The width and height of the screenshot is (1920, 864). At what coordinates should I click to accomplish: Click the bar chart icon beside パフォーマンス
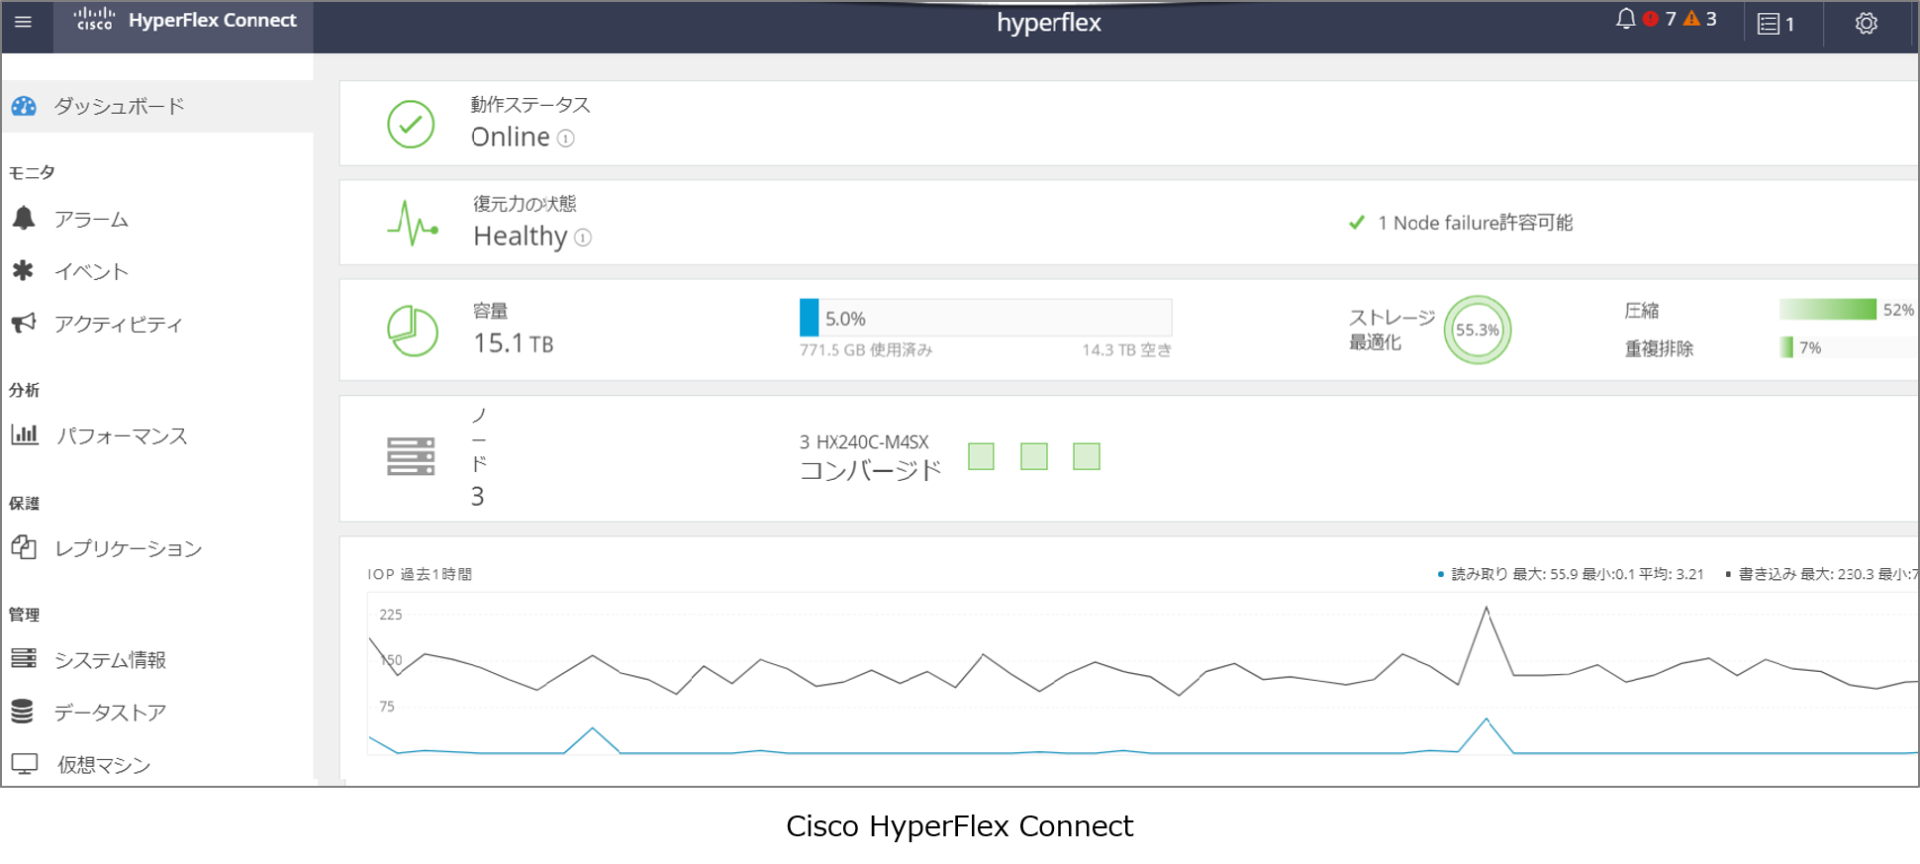(x=24, y=433)
